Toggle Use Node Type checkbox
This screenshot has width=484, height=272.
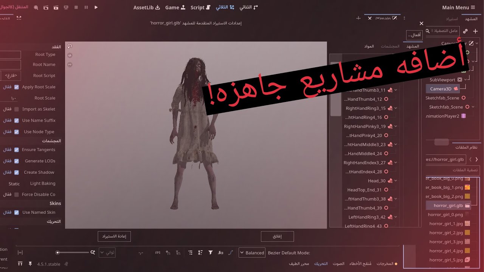pos(16,132)
